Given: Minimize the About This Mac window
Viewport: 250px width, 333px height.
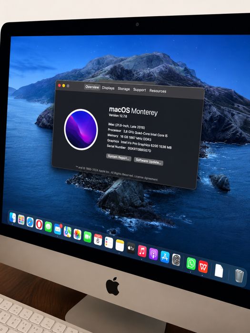Looking at the screenshot, I should pyautogui.click(x=63, y=86).
